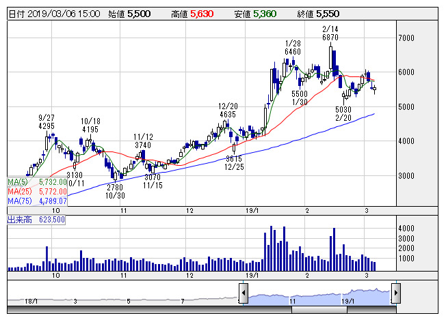Select the MA(5) legend entry
The height and width of the screenshot is (320, 446).
(x=37, y=182)
